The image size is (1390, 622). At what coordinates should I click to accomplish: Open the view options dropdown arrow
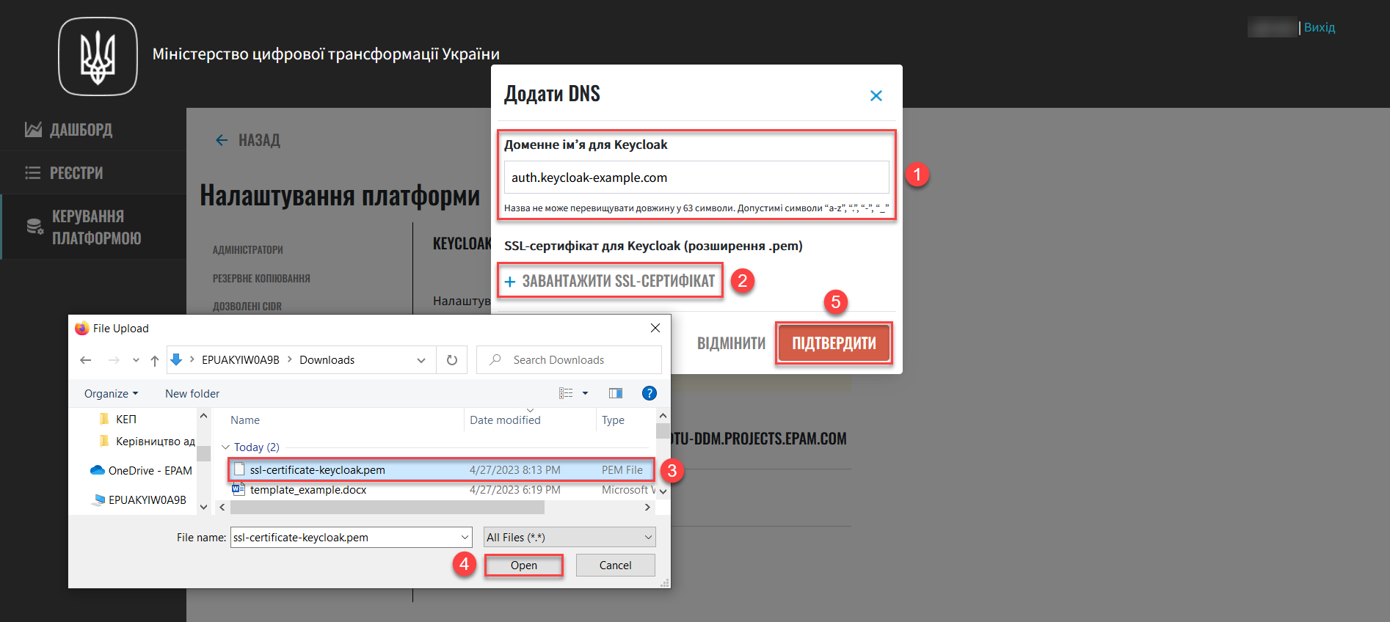pos(585,393)
